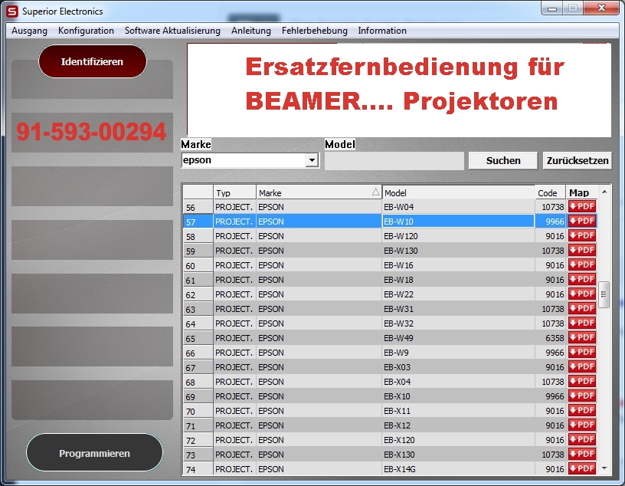Click the Programmieren button
This screenshot has height=486, width=625.
point(94,453)
